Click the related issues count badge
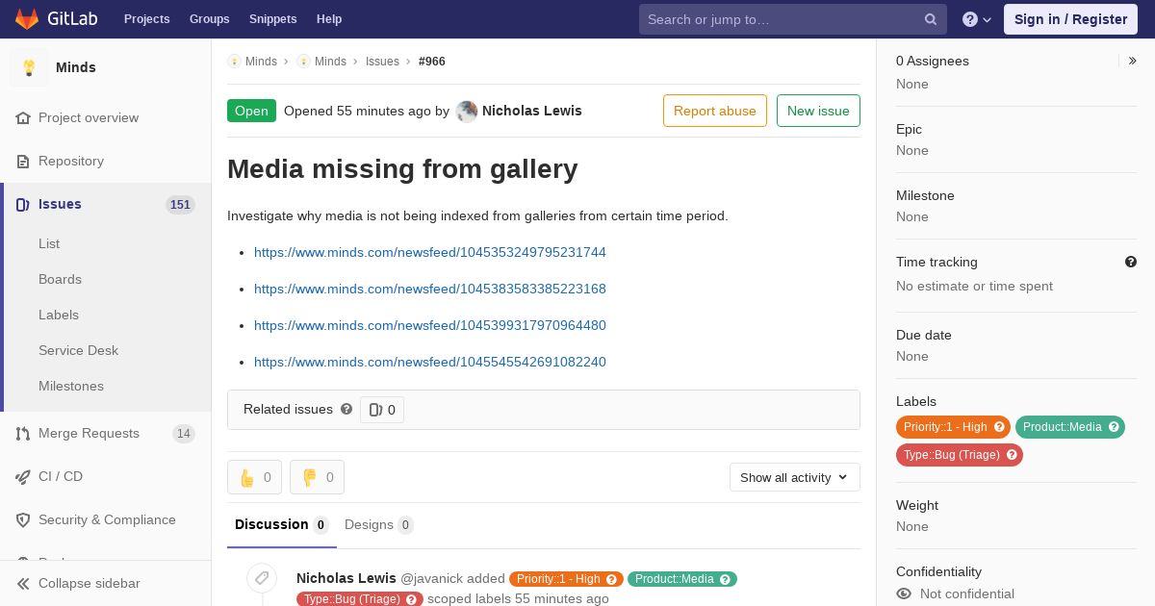The width and height of the screenshot is (1155, 606). [382, 410]
